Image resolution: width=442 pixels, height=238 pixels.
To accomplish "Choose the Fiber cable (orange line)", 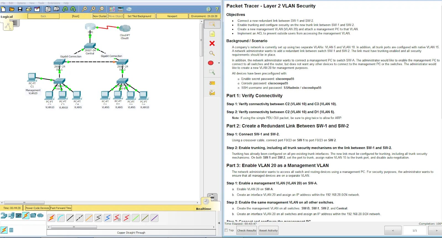I will tap(89, 218).
